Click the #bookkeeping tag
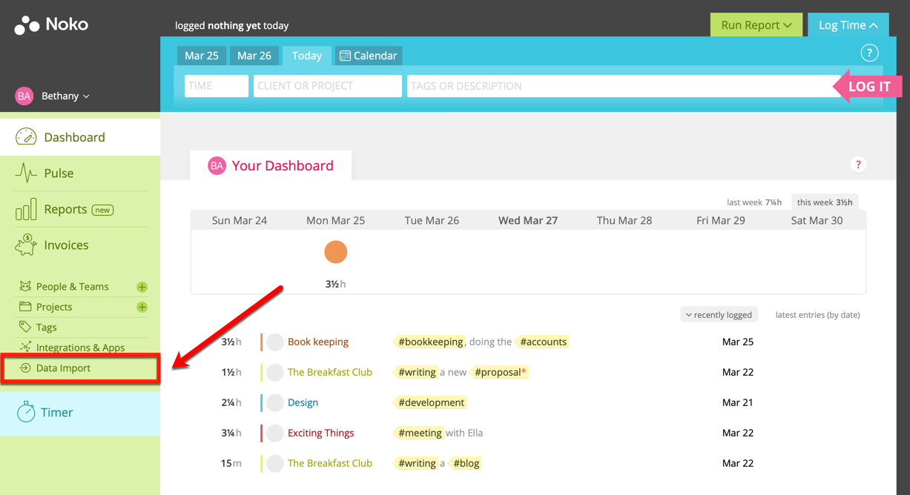The image size is (910, 495). point(429,342)
